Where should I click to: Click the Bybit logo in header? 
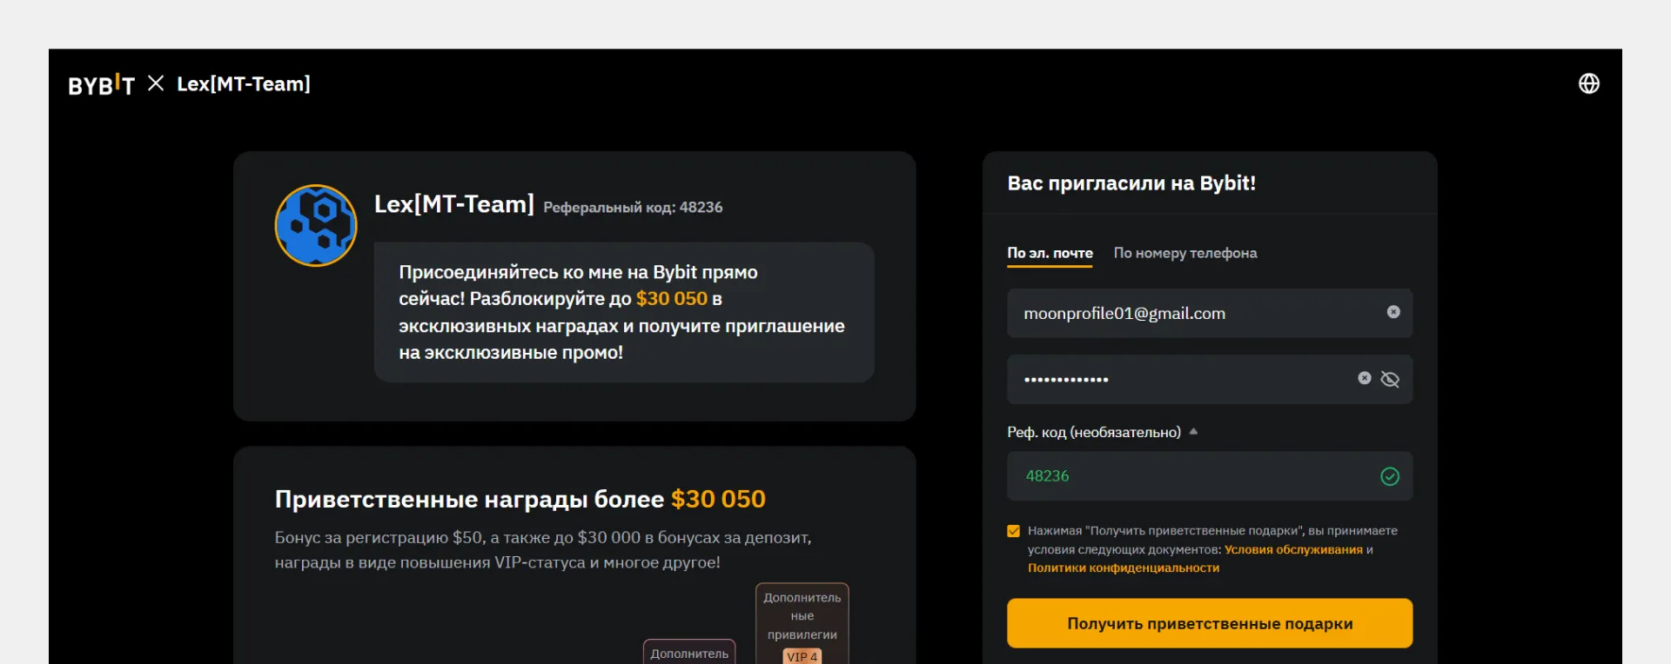tap(101, 84)
